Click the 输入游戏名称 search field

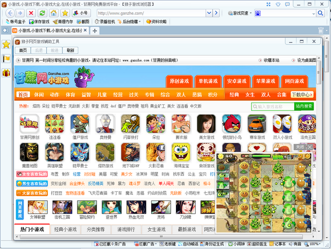273,107
